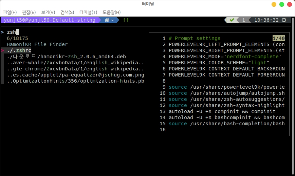Click the clock icon beside the time
295x176 pixels.
[x=284, y=20]
